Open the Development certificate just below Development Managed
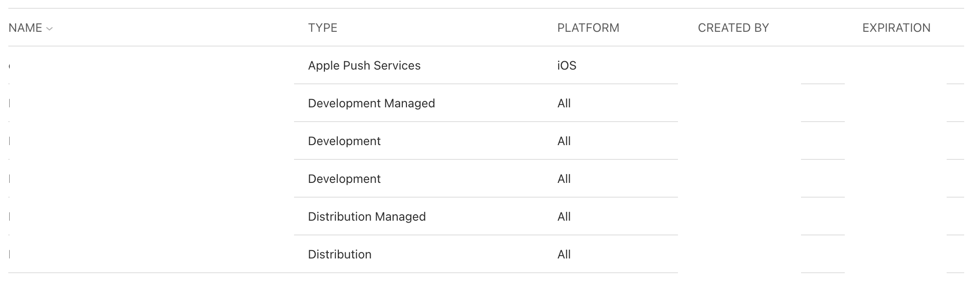Viewport: 966px width, 293px height. pos(344,141)
